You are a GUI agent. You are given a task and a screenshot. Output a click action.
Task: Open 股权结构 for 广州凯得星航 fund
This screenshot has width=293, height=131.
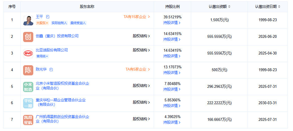point(142,119)
